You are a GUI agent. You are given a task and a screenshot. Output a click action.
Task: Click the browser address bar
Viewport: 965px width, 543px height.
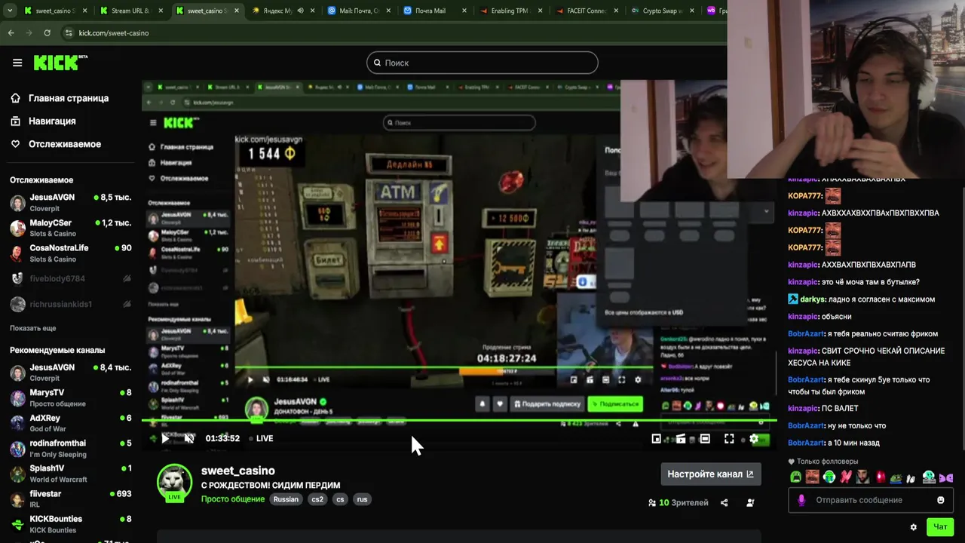click(392, 33)
